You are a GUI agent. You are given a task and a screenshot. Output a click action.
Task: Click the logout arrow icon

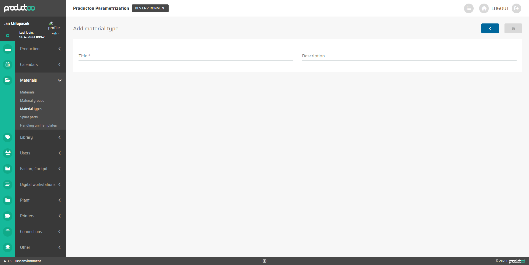pyautogui.click(x=516, y=8)
